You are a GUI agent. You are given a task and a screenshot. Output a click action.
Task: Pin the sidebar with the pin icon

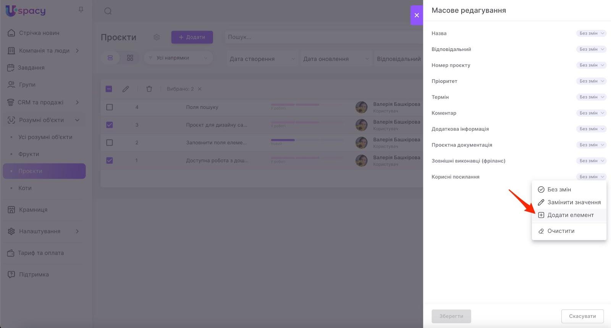click(81, 10)
